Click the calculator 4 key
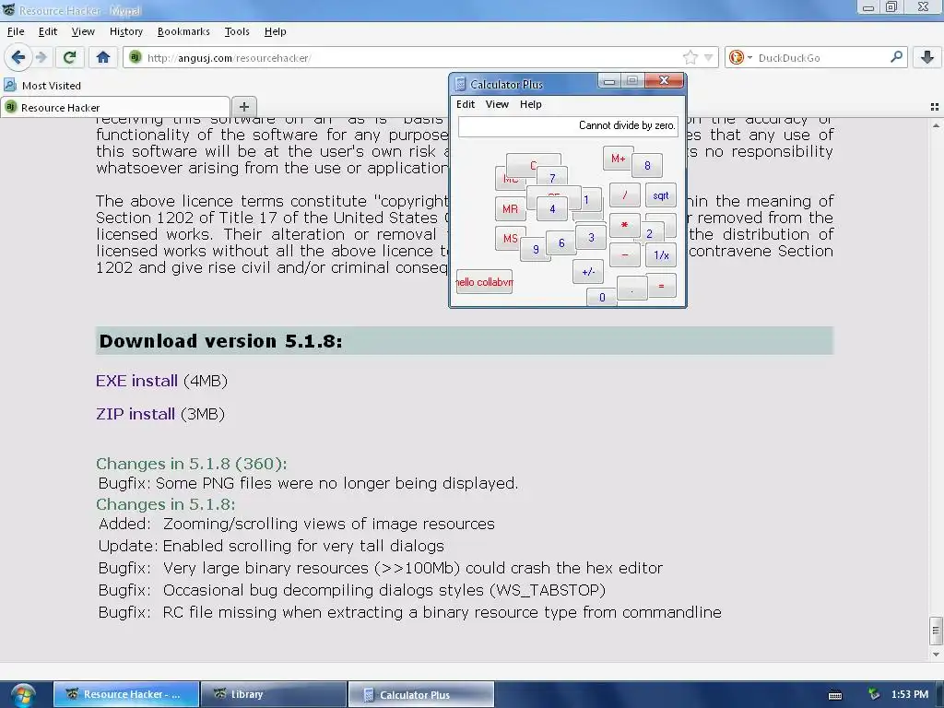The image size is (944, 708). [552, 209]
